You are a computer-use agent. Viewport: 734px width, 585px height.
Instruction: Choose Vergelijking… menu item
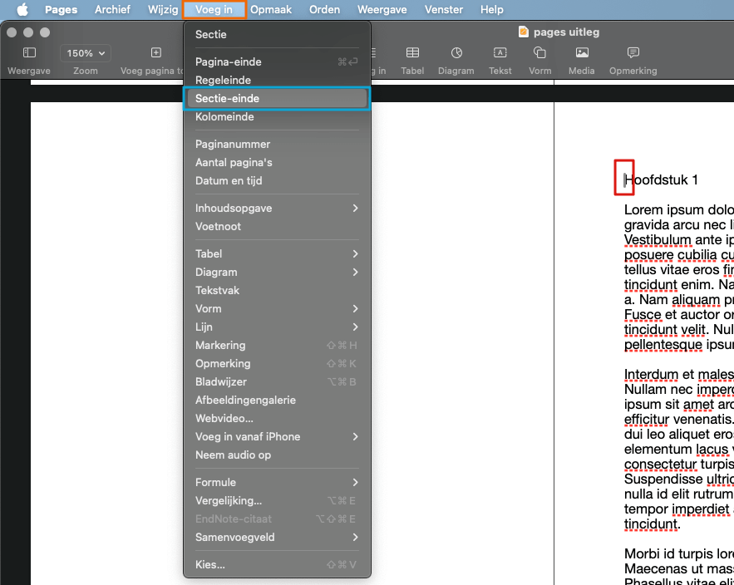[277, 501]
